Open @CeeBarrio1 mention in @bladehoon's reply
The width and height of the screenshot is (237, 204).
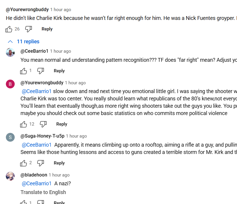(x=37, y=184)
